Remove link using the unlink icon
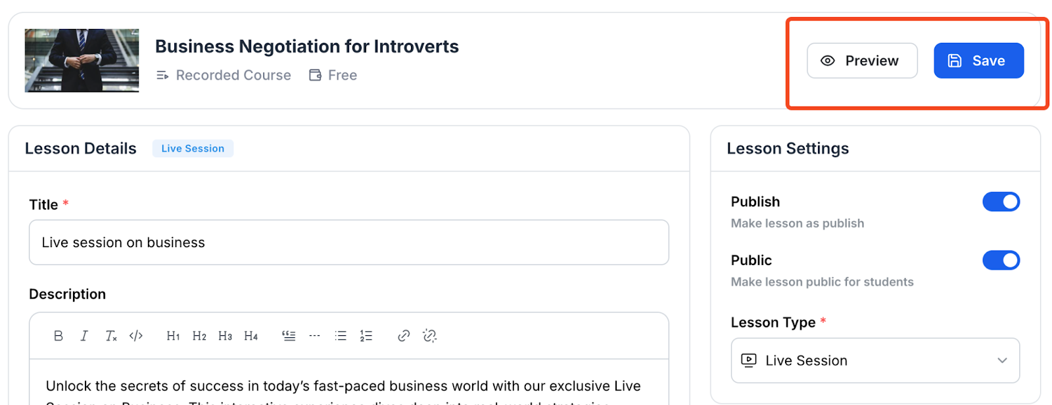Viewport: 1052px width, 405px height. 429,335
